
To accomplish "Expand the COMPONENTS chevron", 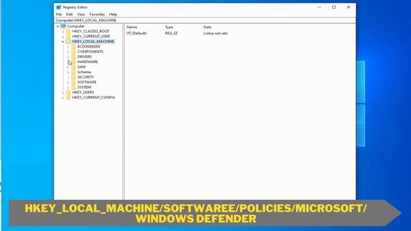I will pos(68,52).
